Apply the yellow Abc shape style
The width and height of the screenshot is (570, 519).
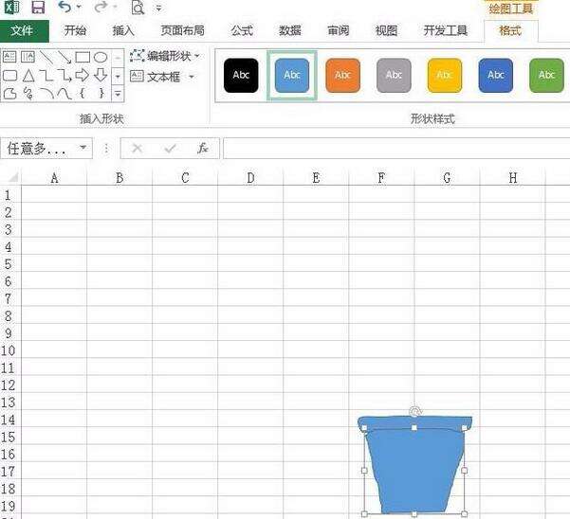point(445,76)
